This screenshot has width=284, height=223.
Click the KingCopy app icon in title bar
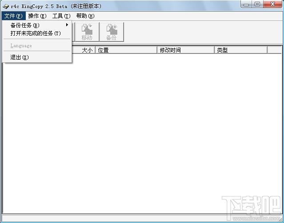(x=6, y=6)
